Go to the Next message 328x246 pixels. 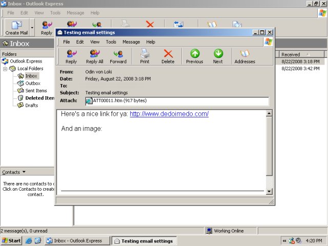(218, 56)
